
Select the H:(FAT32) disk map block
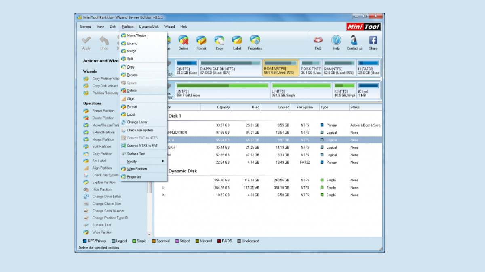pos(369,68)
